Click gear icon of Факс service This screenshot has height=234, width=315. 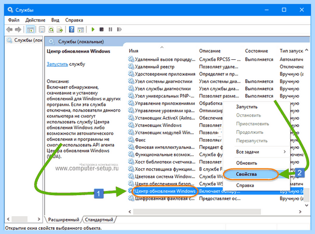pos(131,140)
